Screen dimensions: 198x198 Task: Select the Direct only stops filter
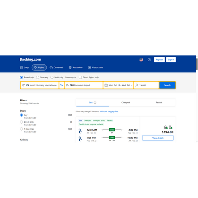pyautogui.click(x=22, y=122)
